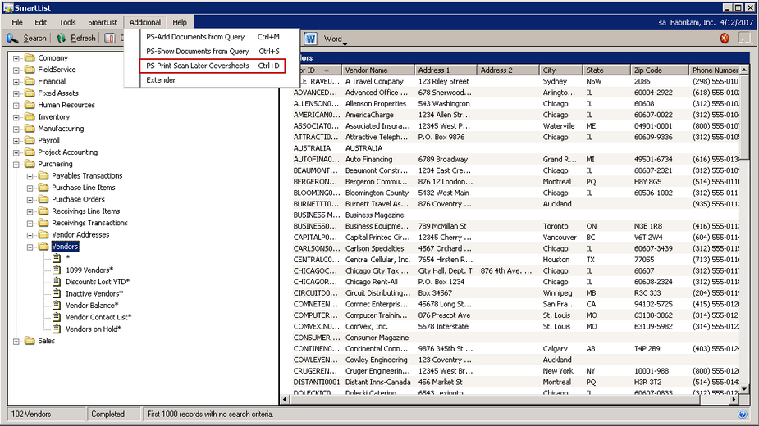
Task: Click the default * favorite icon under Vendors
Action: [57, 258]
